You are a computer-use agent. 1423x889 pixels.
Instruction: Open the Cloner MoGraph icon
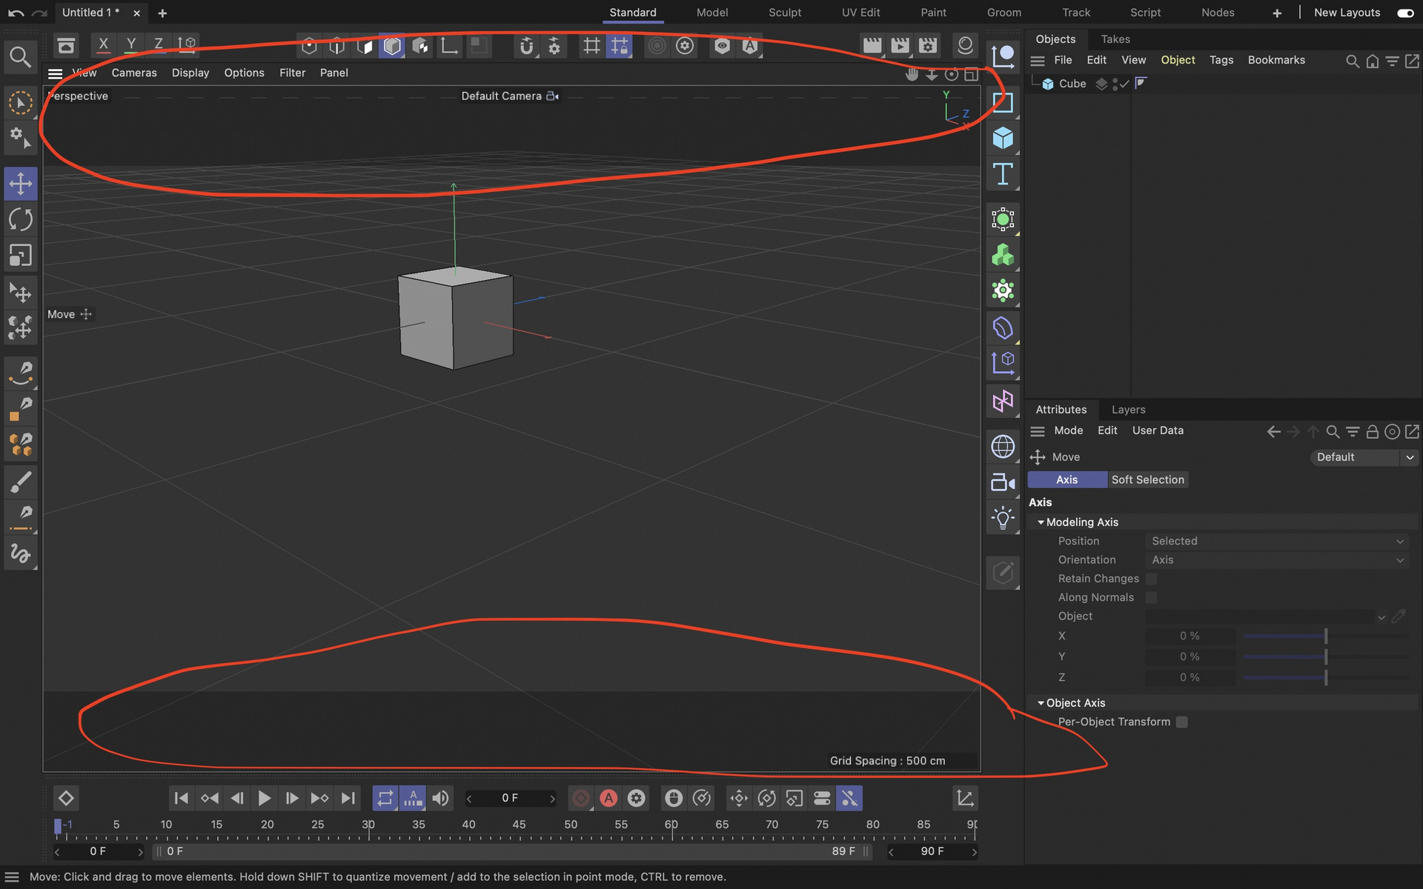pos(1003,256)
